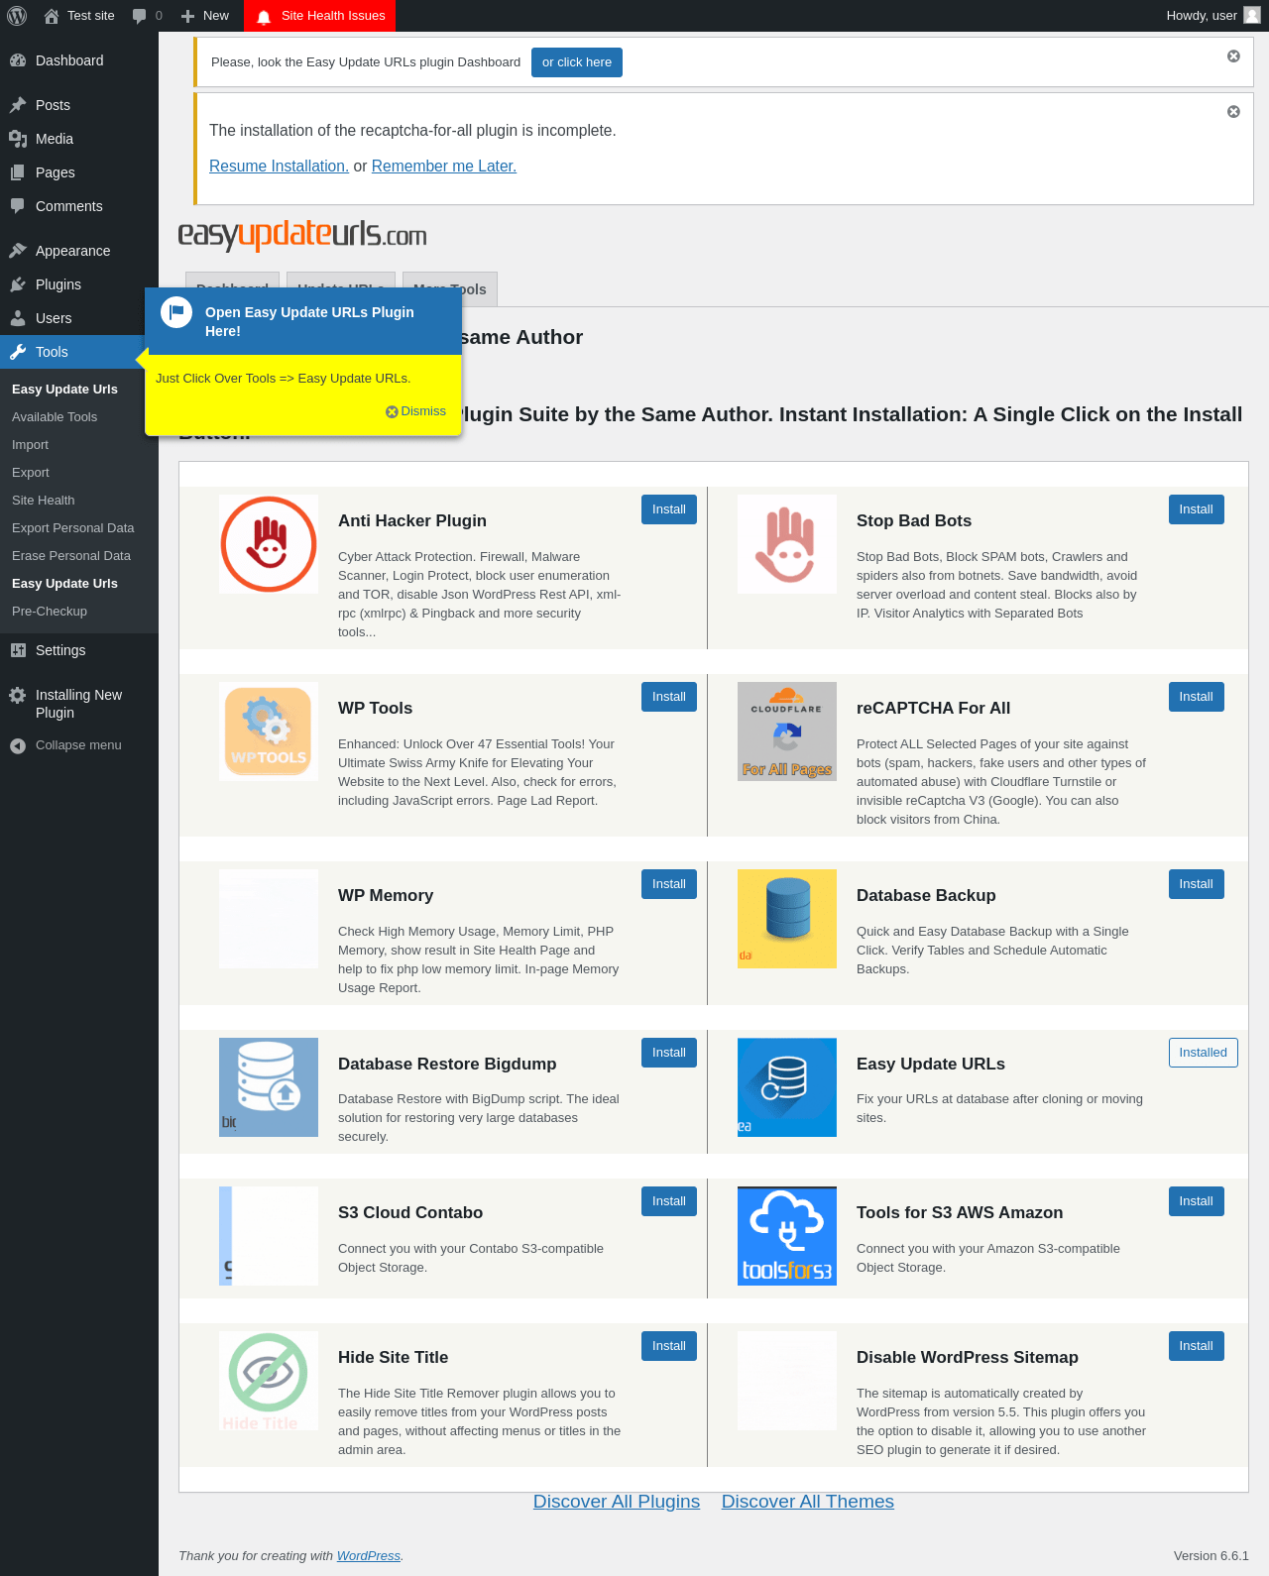Screen dimensions: 1269x1576
Task: Open Test site home link
Action: click(79, 16)
